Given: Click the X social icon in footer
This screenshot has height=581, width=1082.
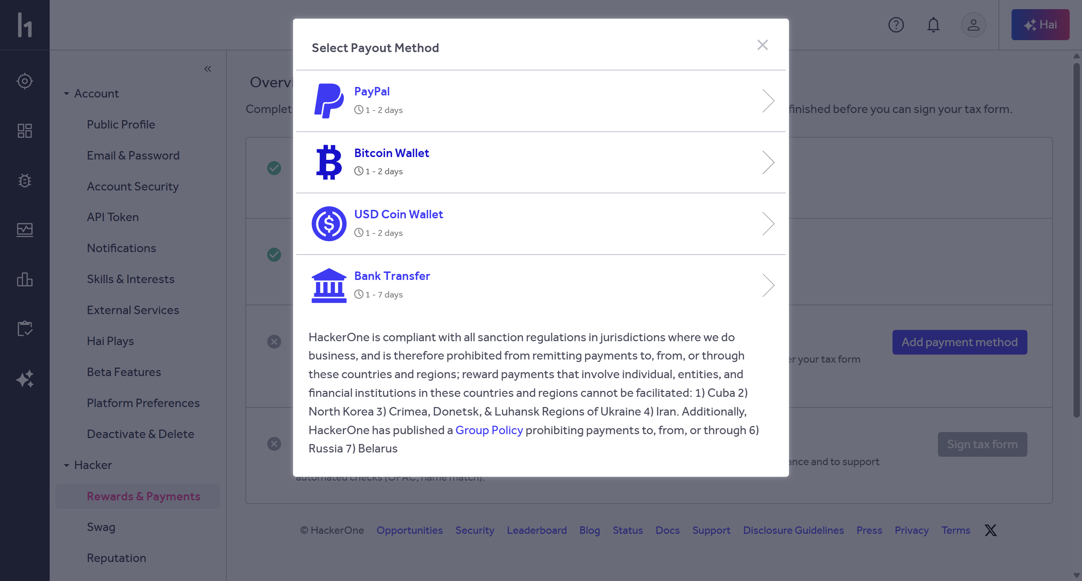Looking at the screenshot, I should (x=990, y=530).
